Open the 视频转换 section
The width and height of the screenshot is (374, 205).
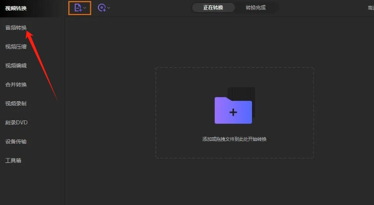(16, 9)
